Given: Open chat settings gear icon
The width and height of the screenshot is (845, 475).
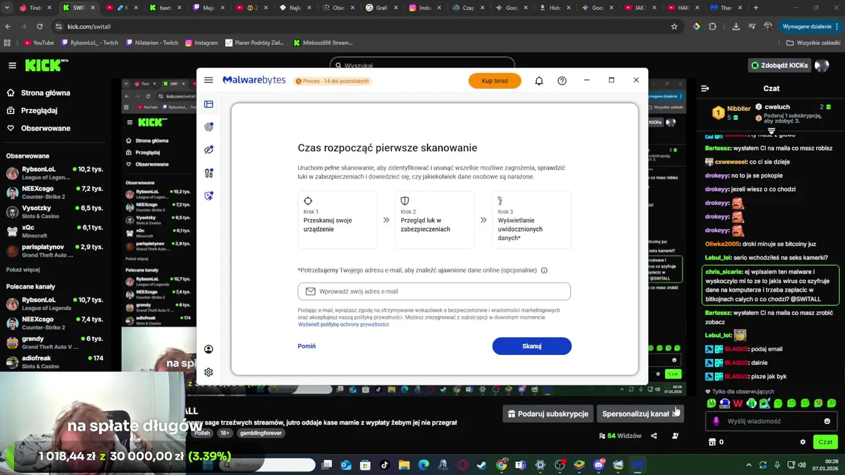Looking at the screenshot, I should [x=803, y=442].
